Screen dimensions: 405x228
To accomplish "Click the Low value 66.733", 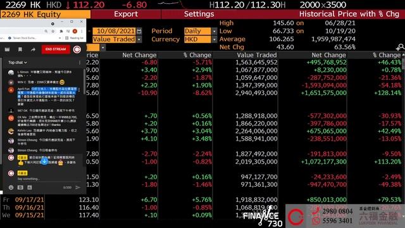I will point(283,31).
